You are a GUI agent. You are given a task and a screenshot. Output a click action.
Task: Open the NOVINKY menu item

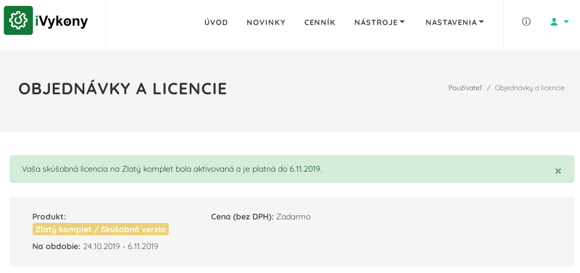[266, 23]
